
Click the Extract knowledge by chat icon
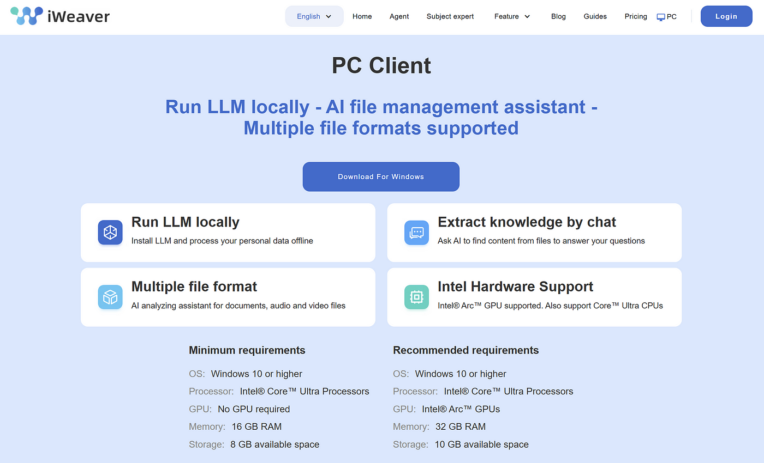pyautogui.click(x=416, y=233)
